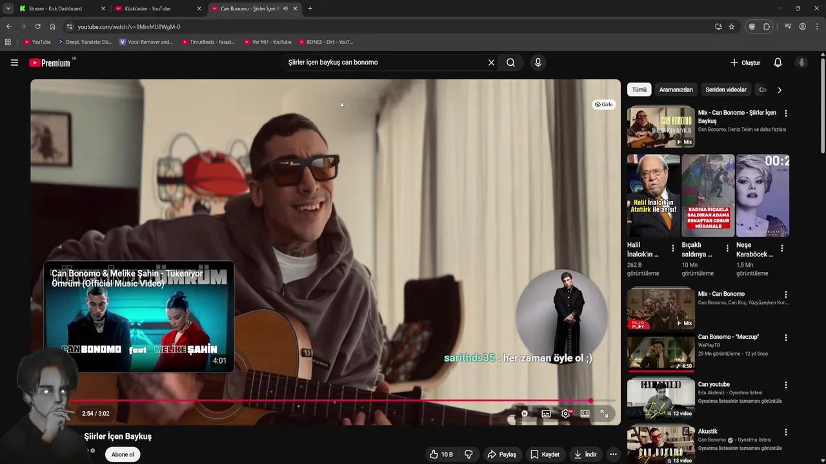Open the Bıçaklı saldırıya short thumbnail
Image resolution: width=826 pixels, height=464 pixels.
(x=708, y=196)
